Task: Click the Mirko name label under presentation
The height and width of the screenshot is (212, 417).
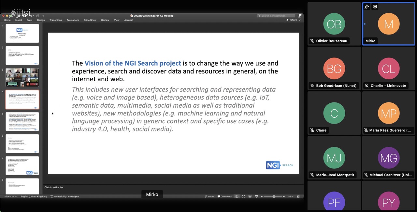Action: [152, 194]
